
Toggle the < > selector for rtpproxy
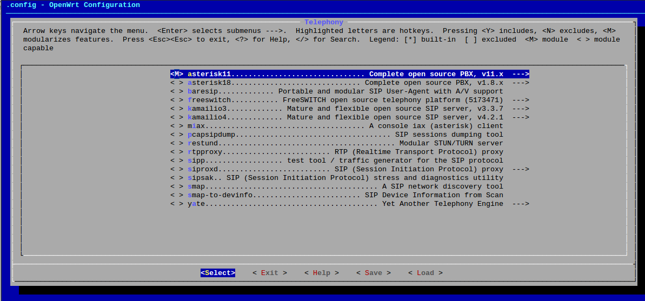coord(176,152)
